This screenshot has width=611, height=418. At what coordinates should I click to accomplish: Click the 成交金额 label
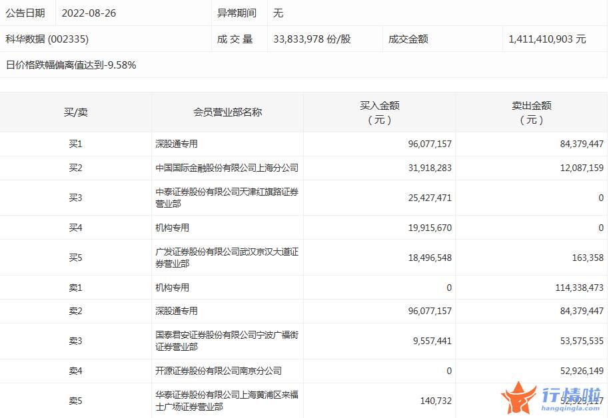point(408,39)
